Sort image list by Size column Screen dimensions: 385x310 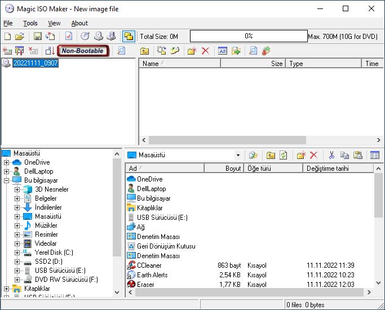coord(253,64)
